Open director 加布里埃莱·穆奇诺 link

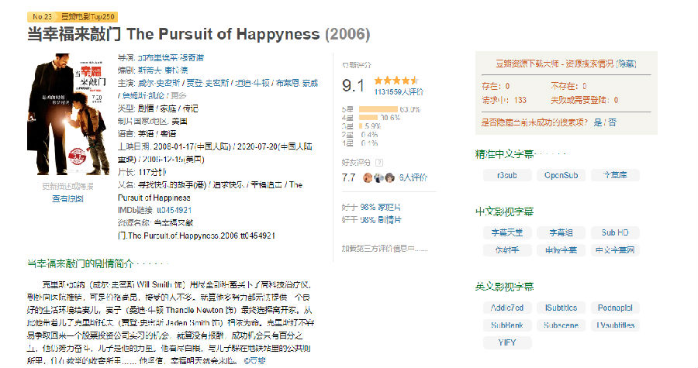pyautogui.click(x=171, y=58)
